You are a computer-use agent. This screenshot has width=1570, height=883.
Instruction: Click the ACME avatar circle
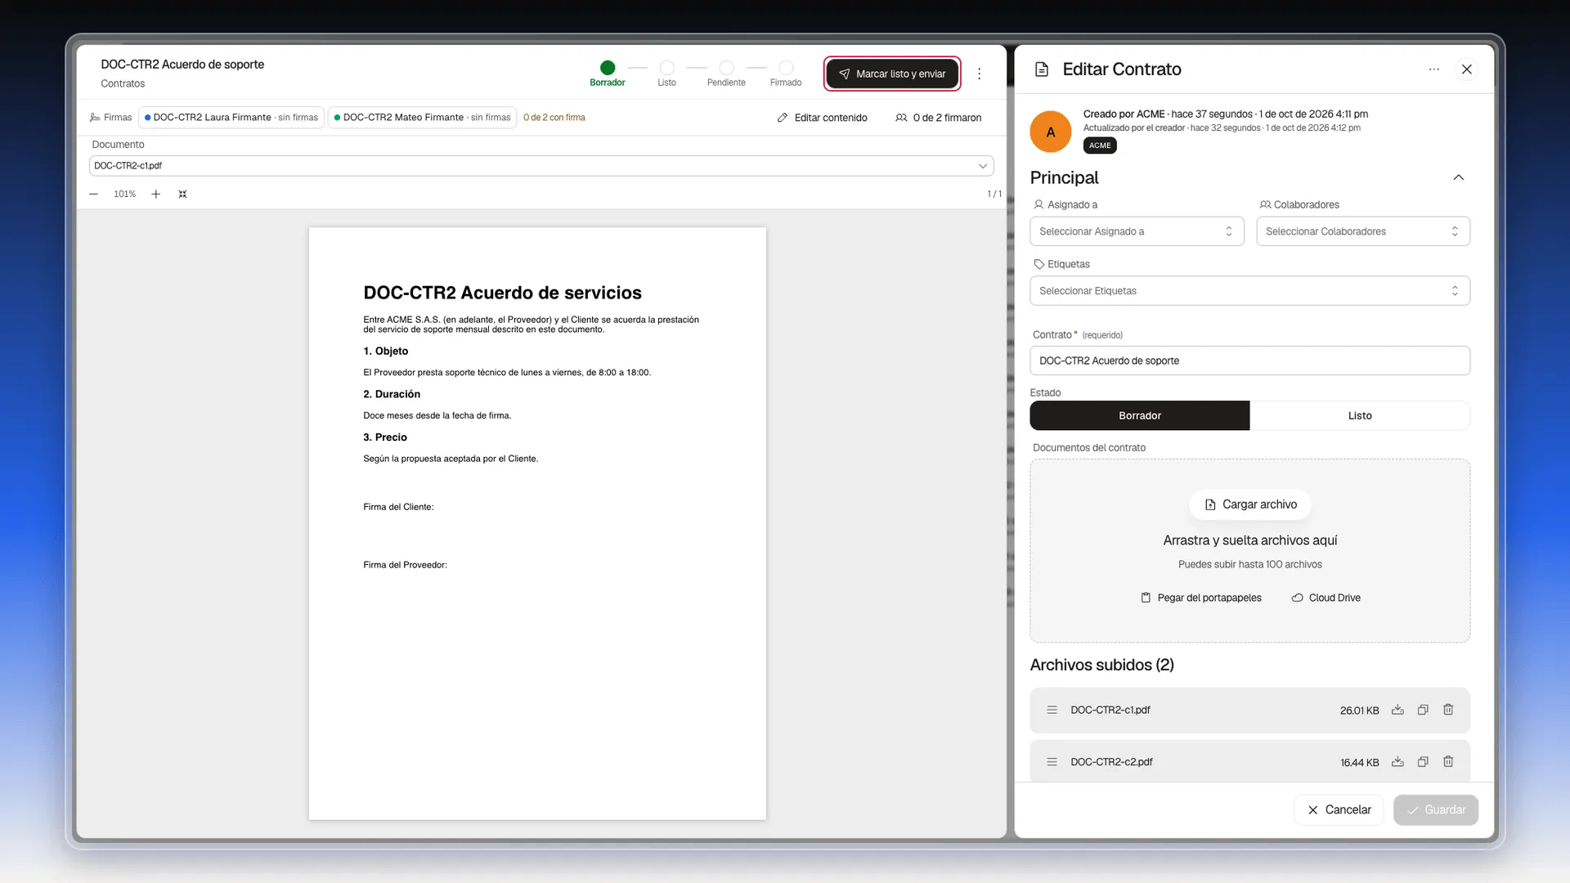(x=1051, y=132)
